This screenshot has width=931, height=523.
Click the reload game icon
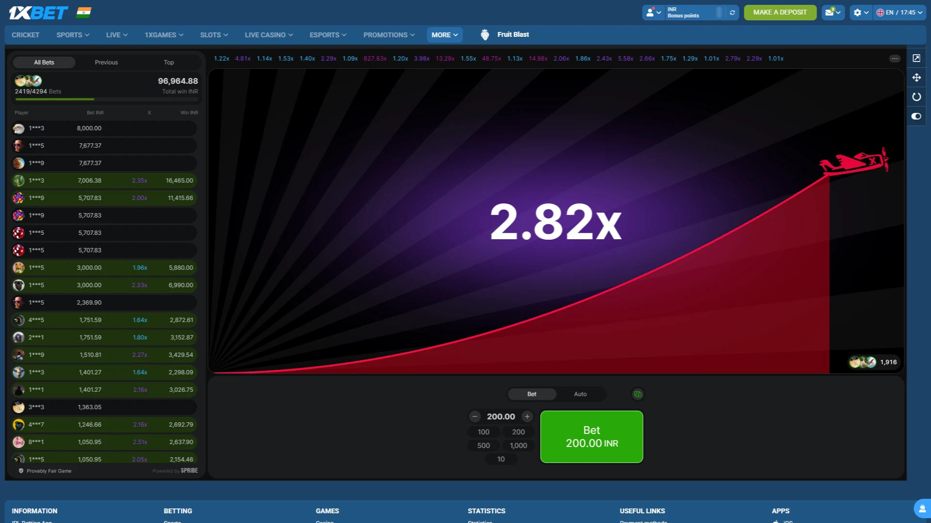[916, 97]
